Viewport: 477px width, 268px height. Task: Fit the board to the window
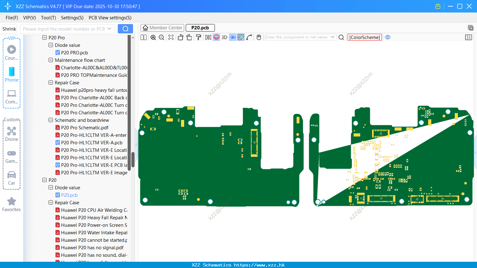(x=171, y=37)
